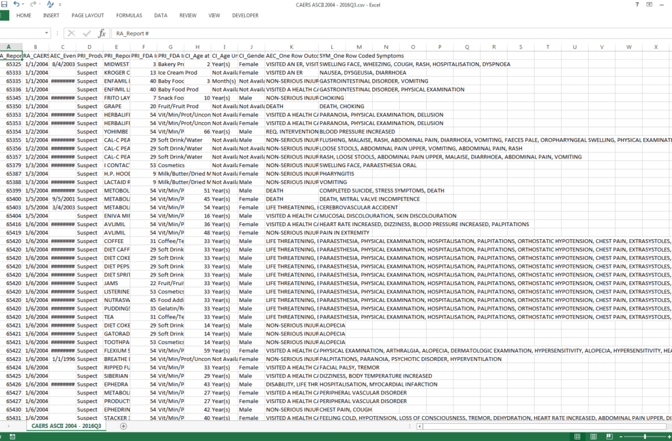The image size is (672, 441).
Task: Add a new sheet with plus button
Action: (x=123, y=426)
